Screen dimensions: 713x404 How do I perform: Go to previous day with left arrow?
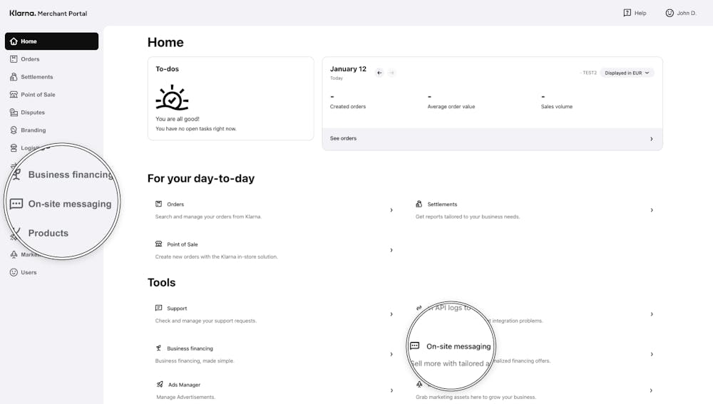(x=379, y=73)
